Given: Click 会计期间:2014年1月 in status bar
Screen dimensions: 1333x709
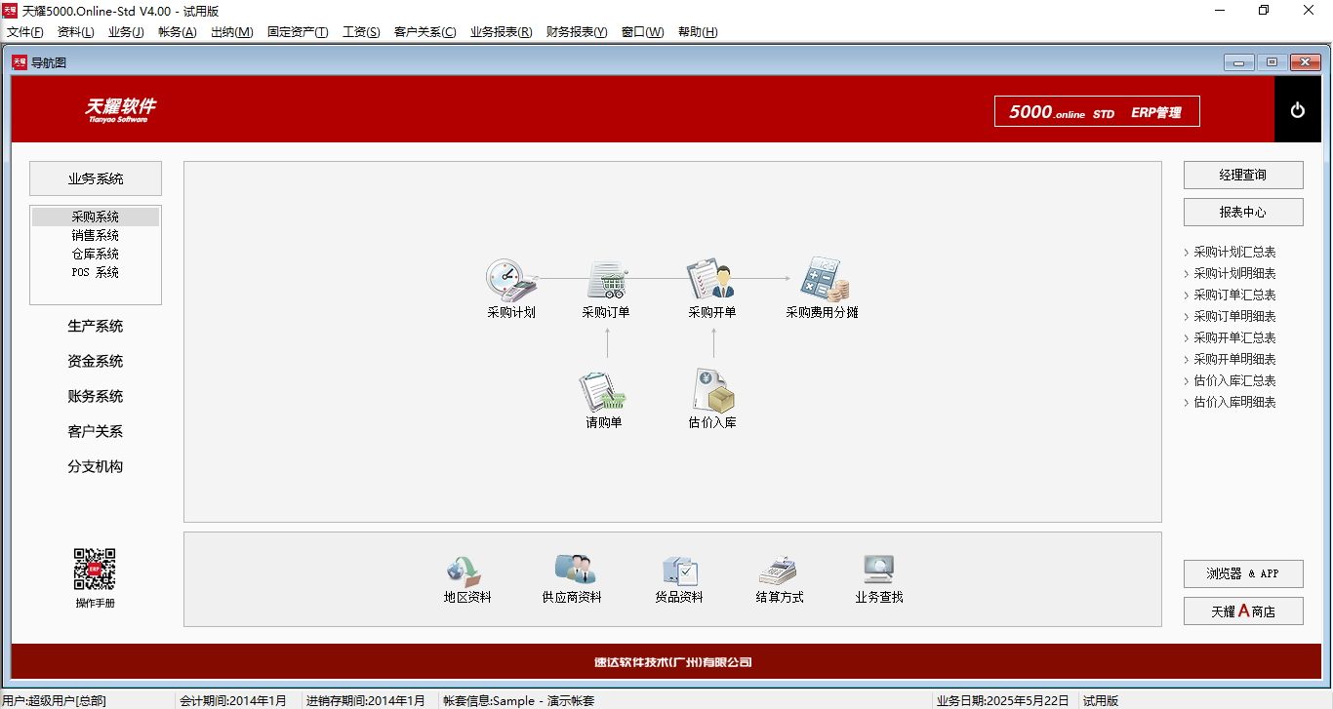Looking at the screenshot, I should tap(234, 700).
